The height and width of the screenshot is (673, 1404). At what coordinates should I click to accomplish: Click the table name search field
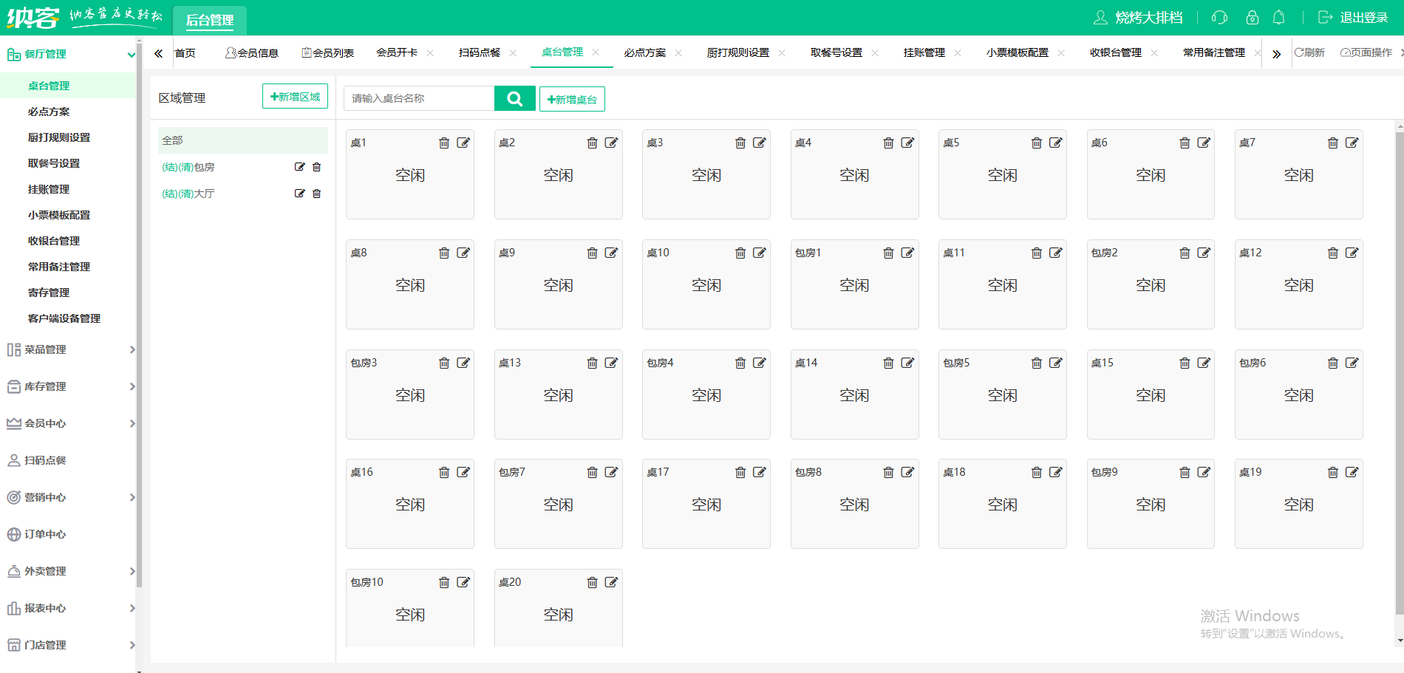click(x=418, y=98)
